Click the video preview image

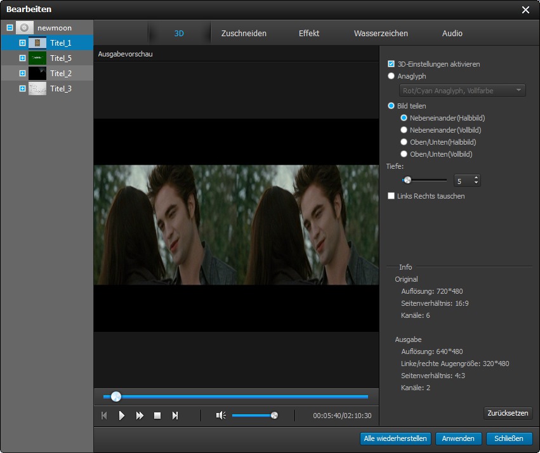coord(236,225)
